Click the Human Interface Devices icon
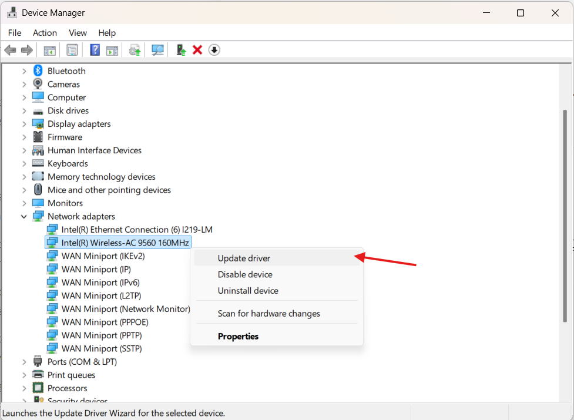This screenshot has height=420, width=574. point(38,150)
